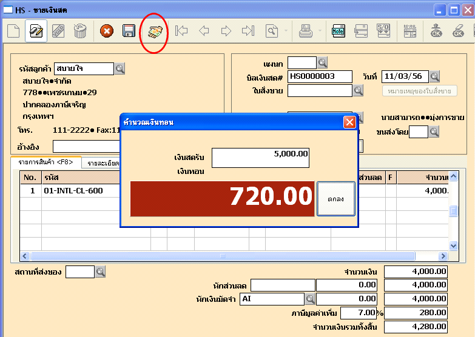Viewport: 475px width, 337px height.
Task: Click the cash payment money icon
Action: [x=154, y=32]
